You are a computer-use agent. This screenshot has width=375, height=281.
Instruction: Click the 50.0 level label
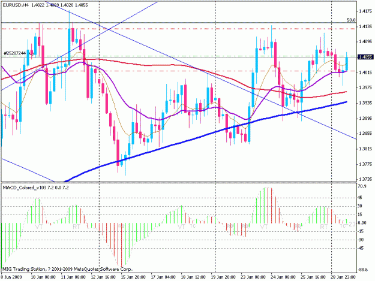pos(351,20)
